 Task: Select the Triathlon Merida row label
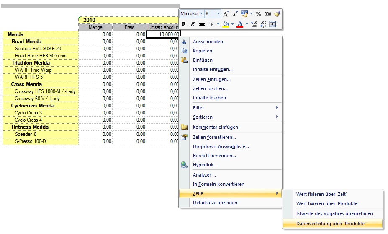coord(41,63)
